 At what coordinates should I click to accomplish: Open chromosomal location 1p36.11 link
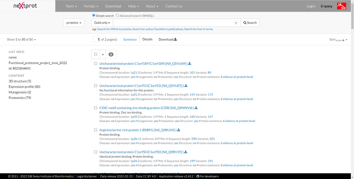[136, 139]
